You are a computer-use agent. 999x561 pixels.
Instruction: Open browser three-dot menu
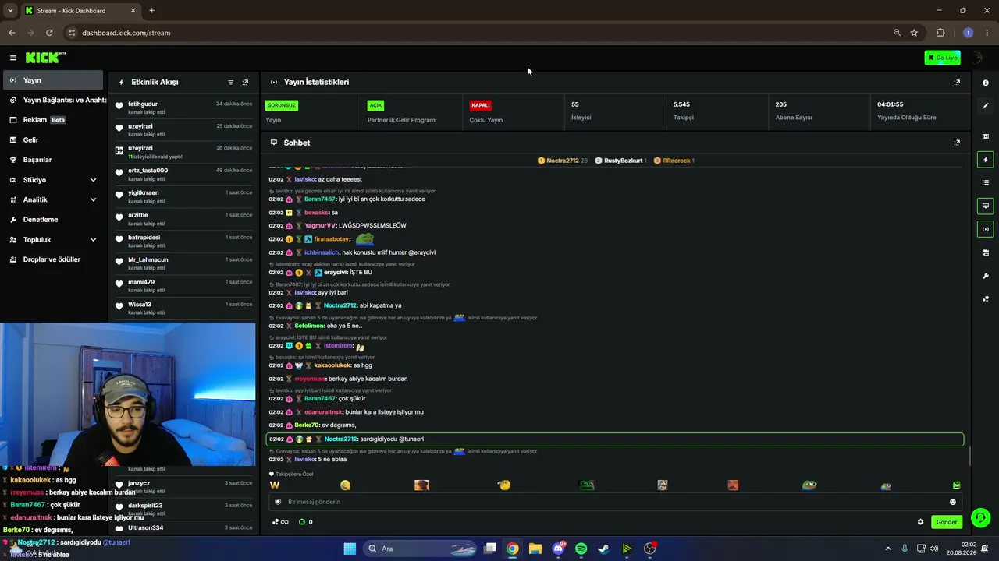click(986, 33)
